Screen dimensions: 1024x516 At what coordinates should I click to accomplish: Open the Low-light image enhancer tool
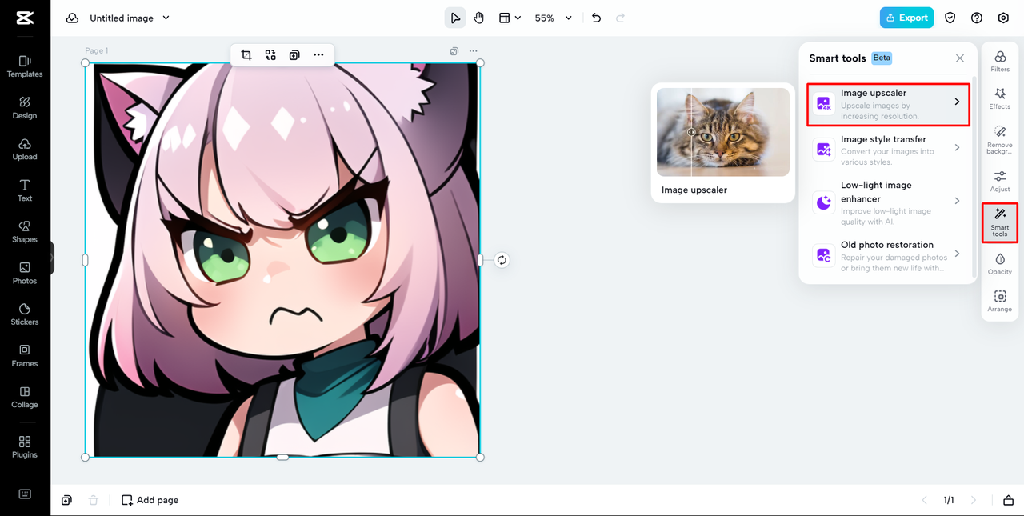point(888,200)
